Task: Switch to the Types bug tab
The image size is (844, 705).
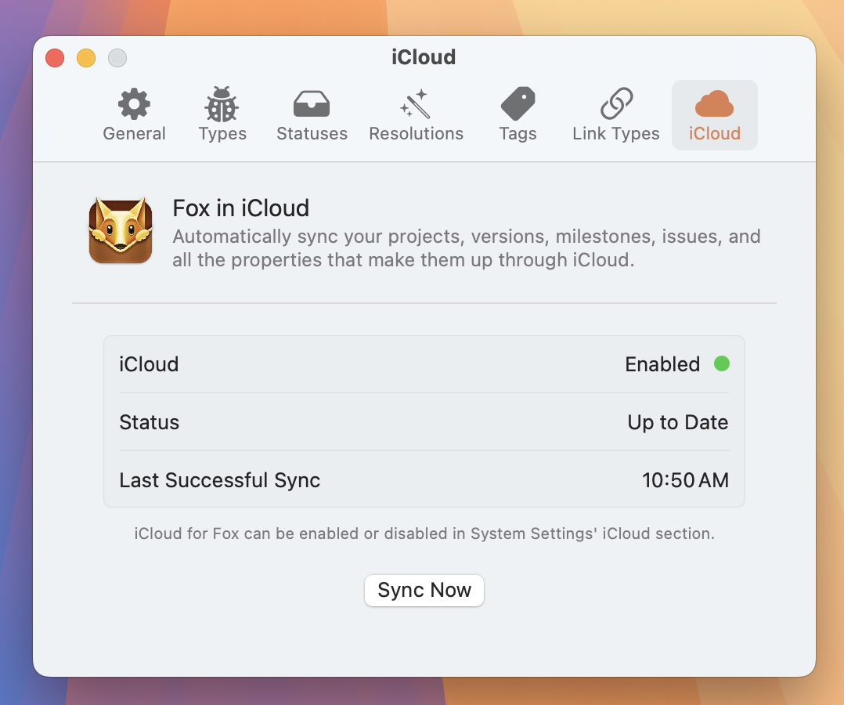Action: click(222, 115)
